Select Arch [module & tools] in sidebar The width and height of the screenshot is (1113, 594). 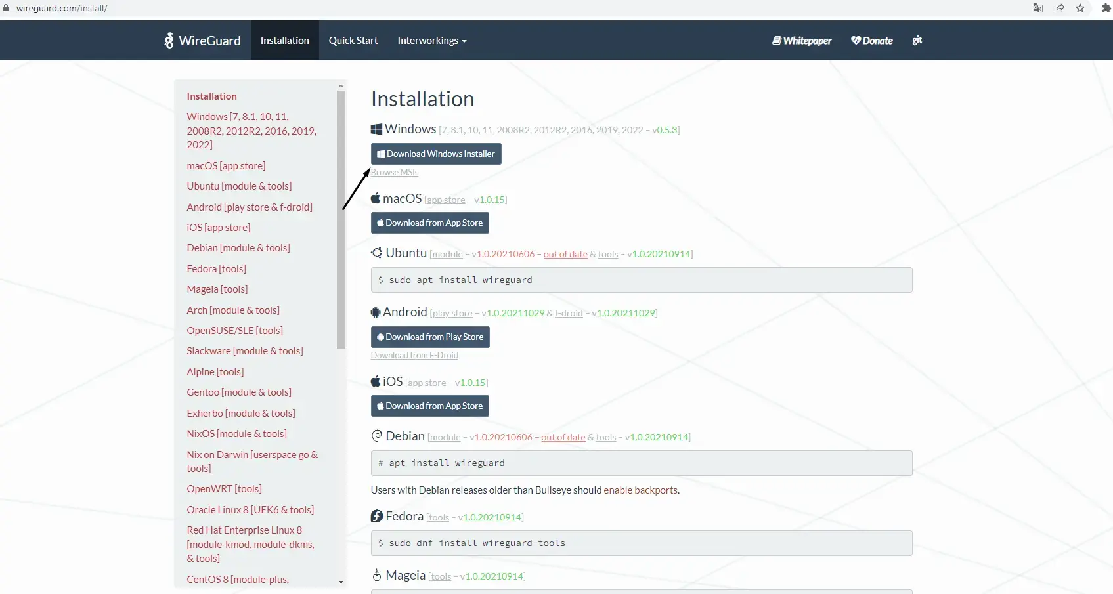pyautogui.click(x=233, y=310)
